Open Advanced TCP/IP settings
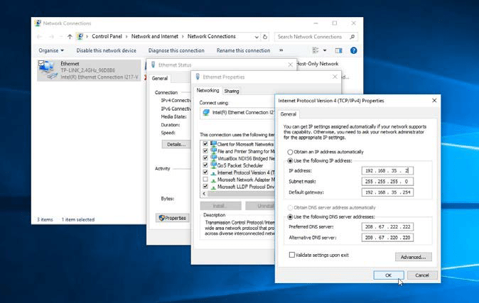479x303 pixels. pos(414,257)
